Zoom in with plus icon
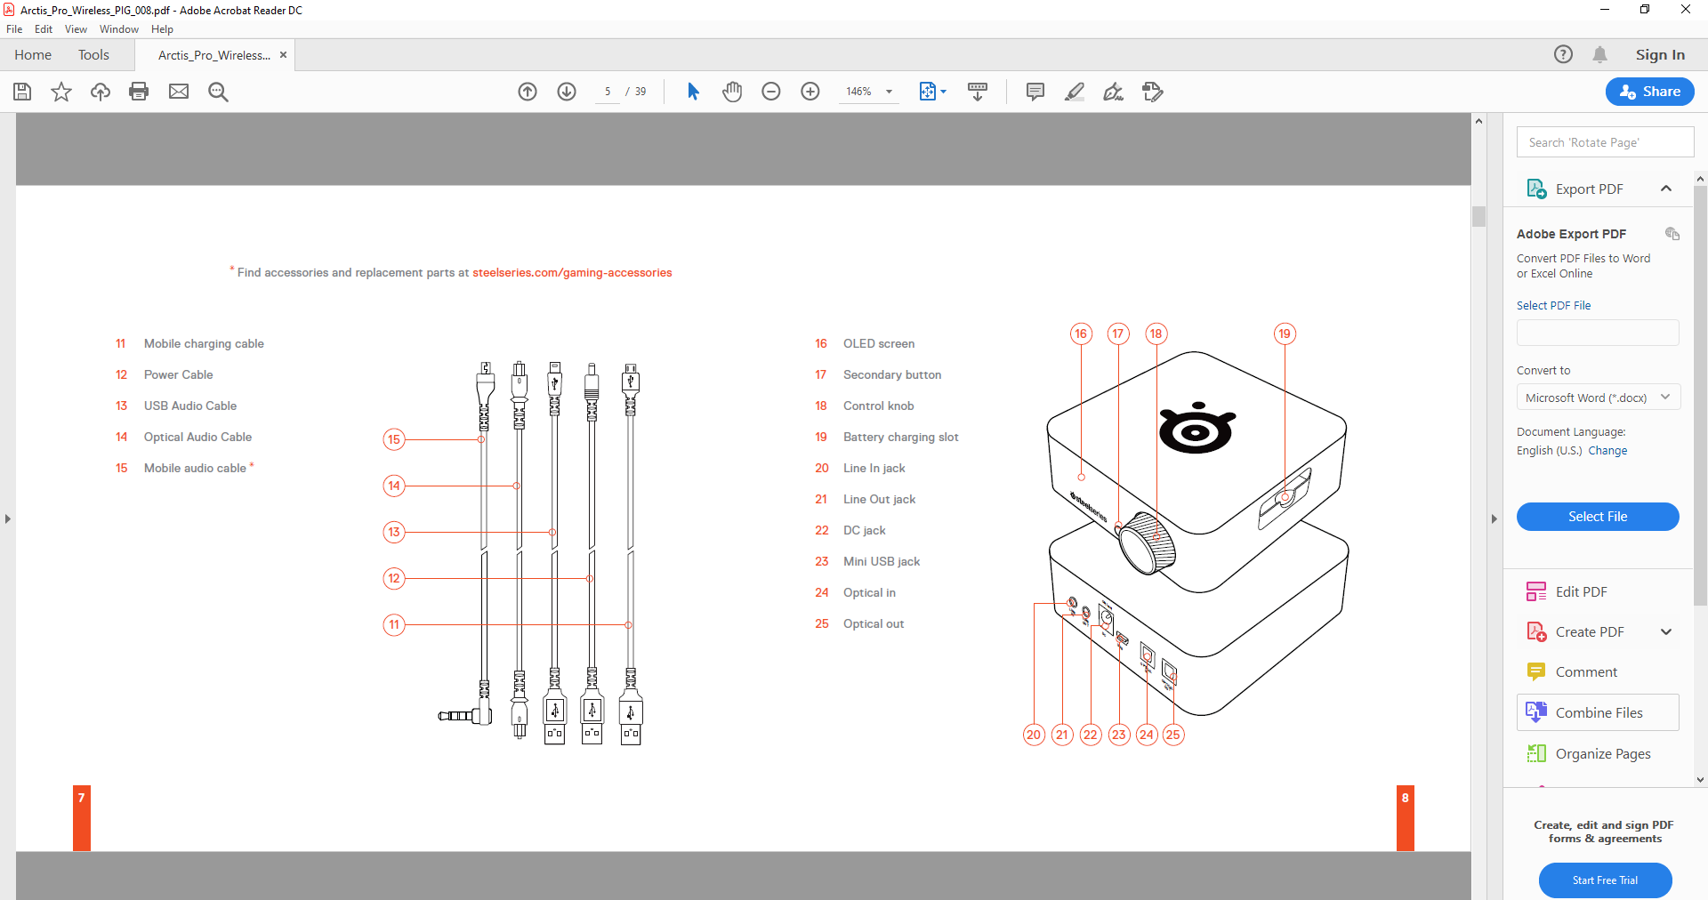 pyautogui.click(x=810, y=92)
